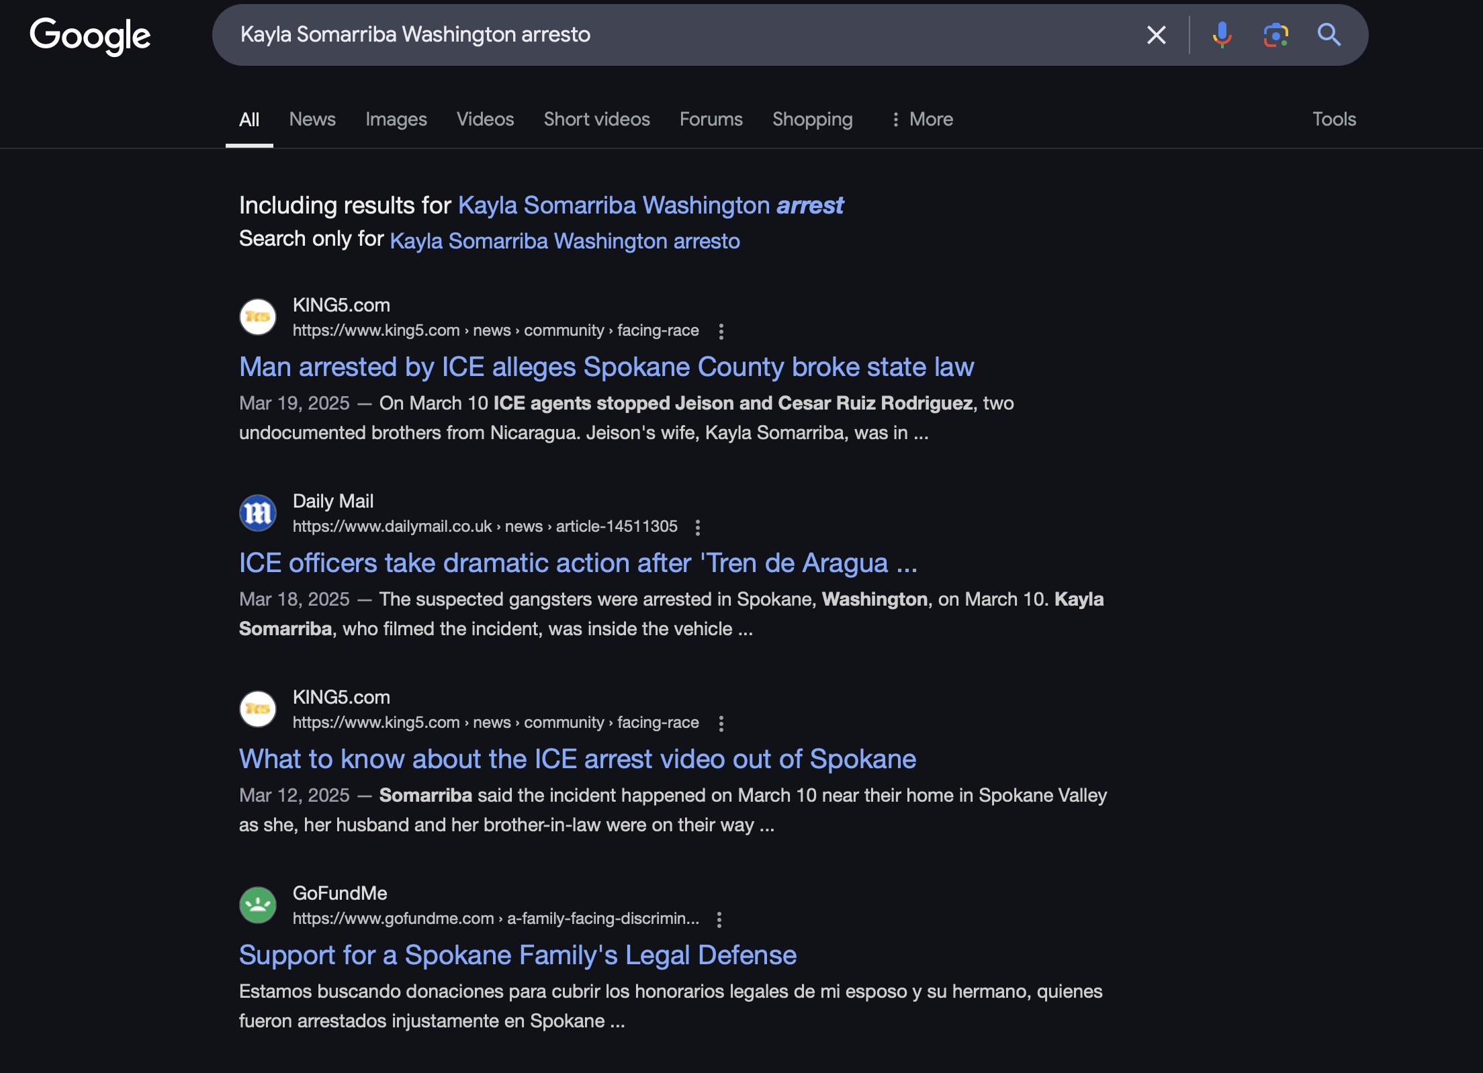Start voice search with microphone icon
1483x1073 pixels.
coord(1222,35)
